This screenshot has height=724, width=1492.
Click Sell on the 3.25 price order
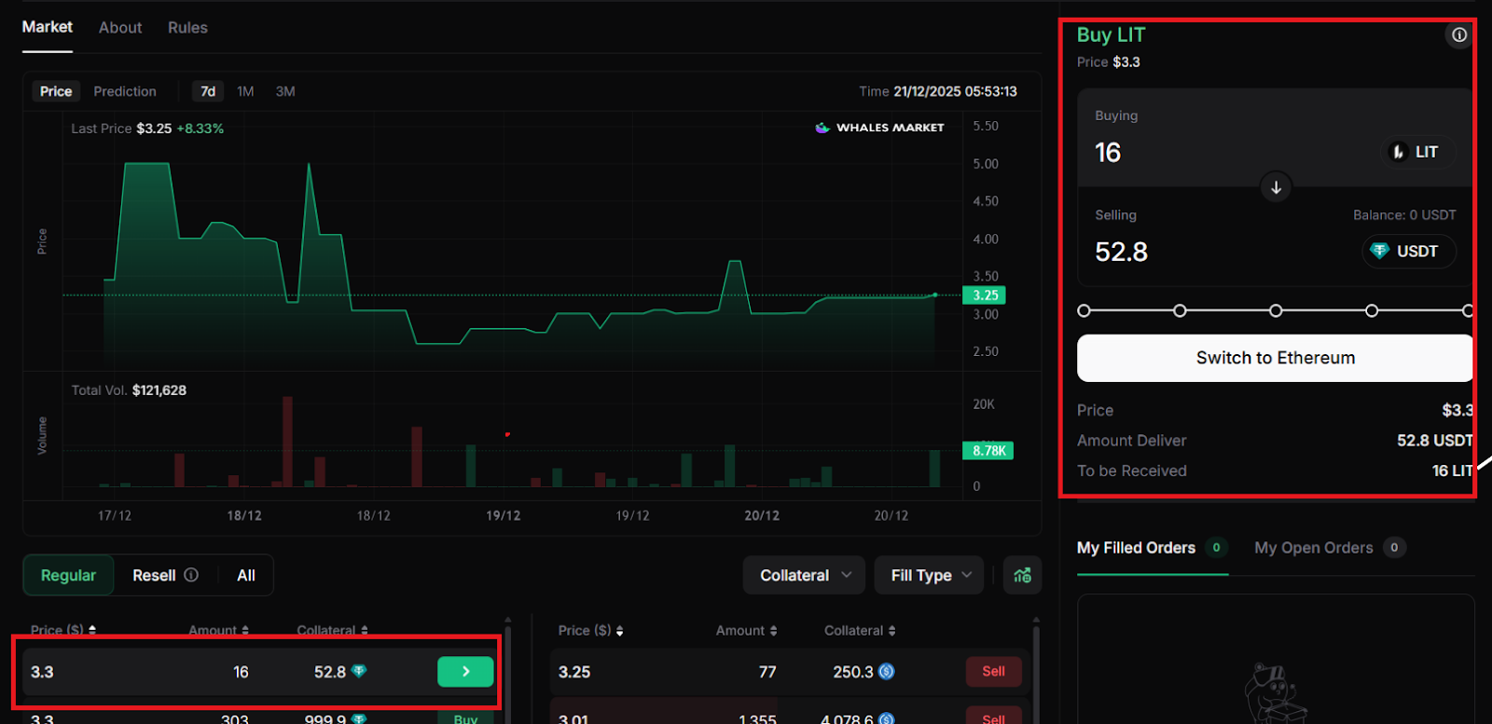pos(993,672)
